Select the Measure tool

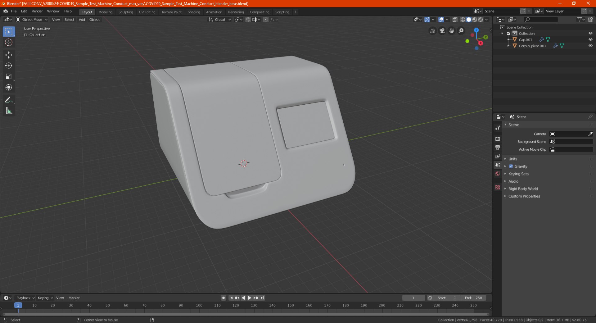[x=9, y=111]
